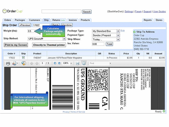Image resolution: width=169 pixels, height=127 pixels.
Task: Click the Combine button
Action: 67,25
